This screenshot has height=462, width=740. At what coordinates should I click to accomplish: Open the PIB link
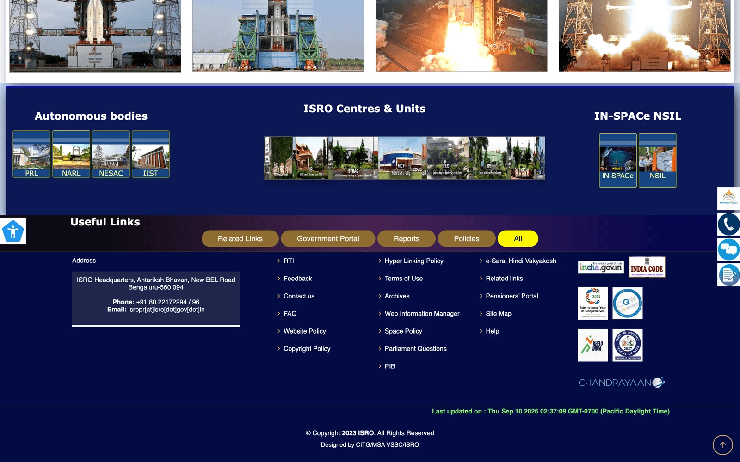(x=390, y=366)
